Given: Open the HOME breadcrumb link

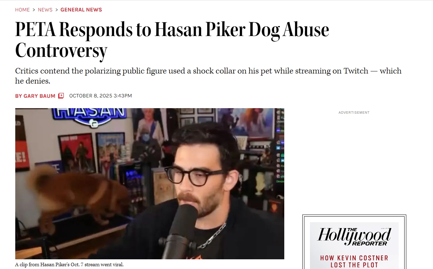Looking at the screenshot, I should click(x=23, y=10).
